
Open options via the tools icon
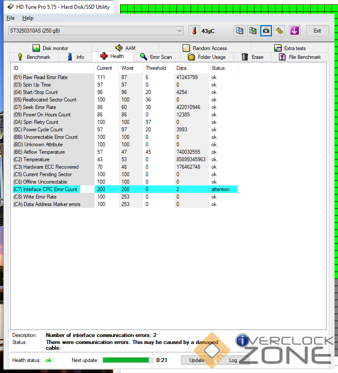[279, 31]
